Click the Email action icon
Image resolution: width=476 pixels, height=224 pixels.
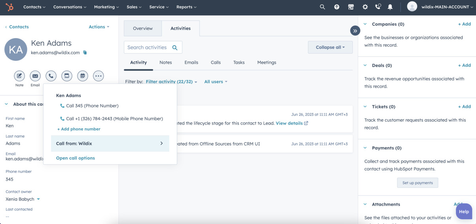(x=35, y=76)
